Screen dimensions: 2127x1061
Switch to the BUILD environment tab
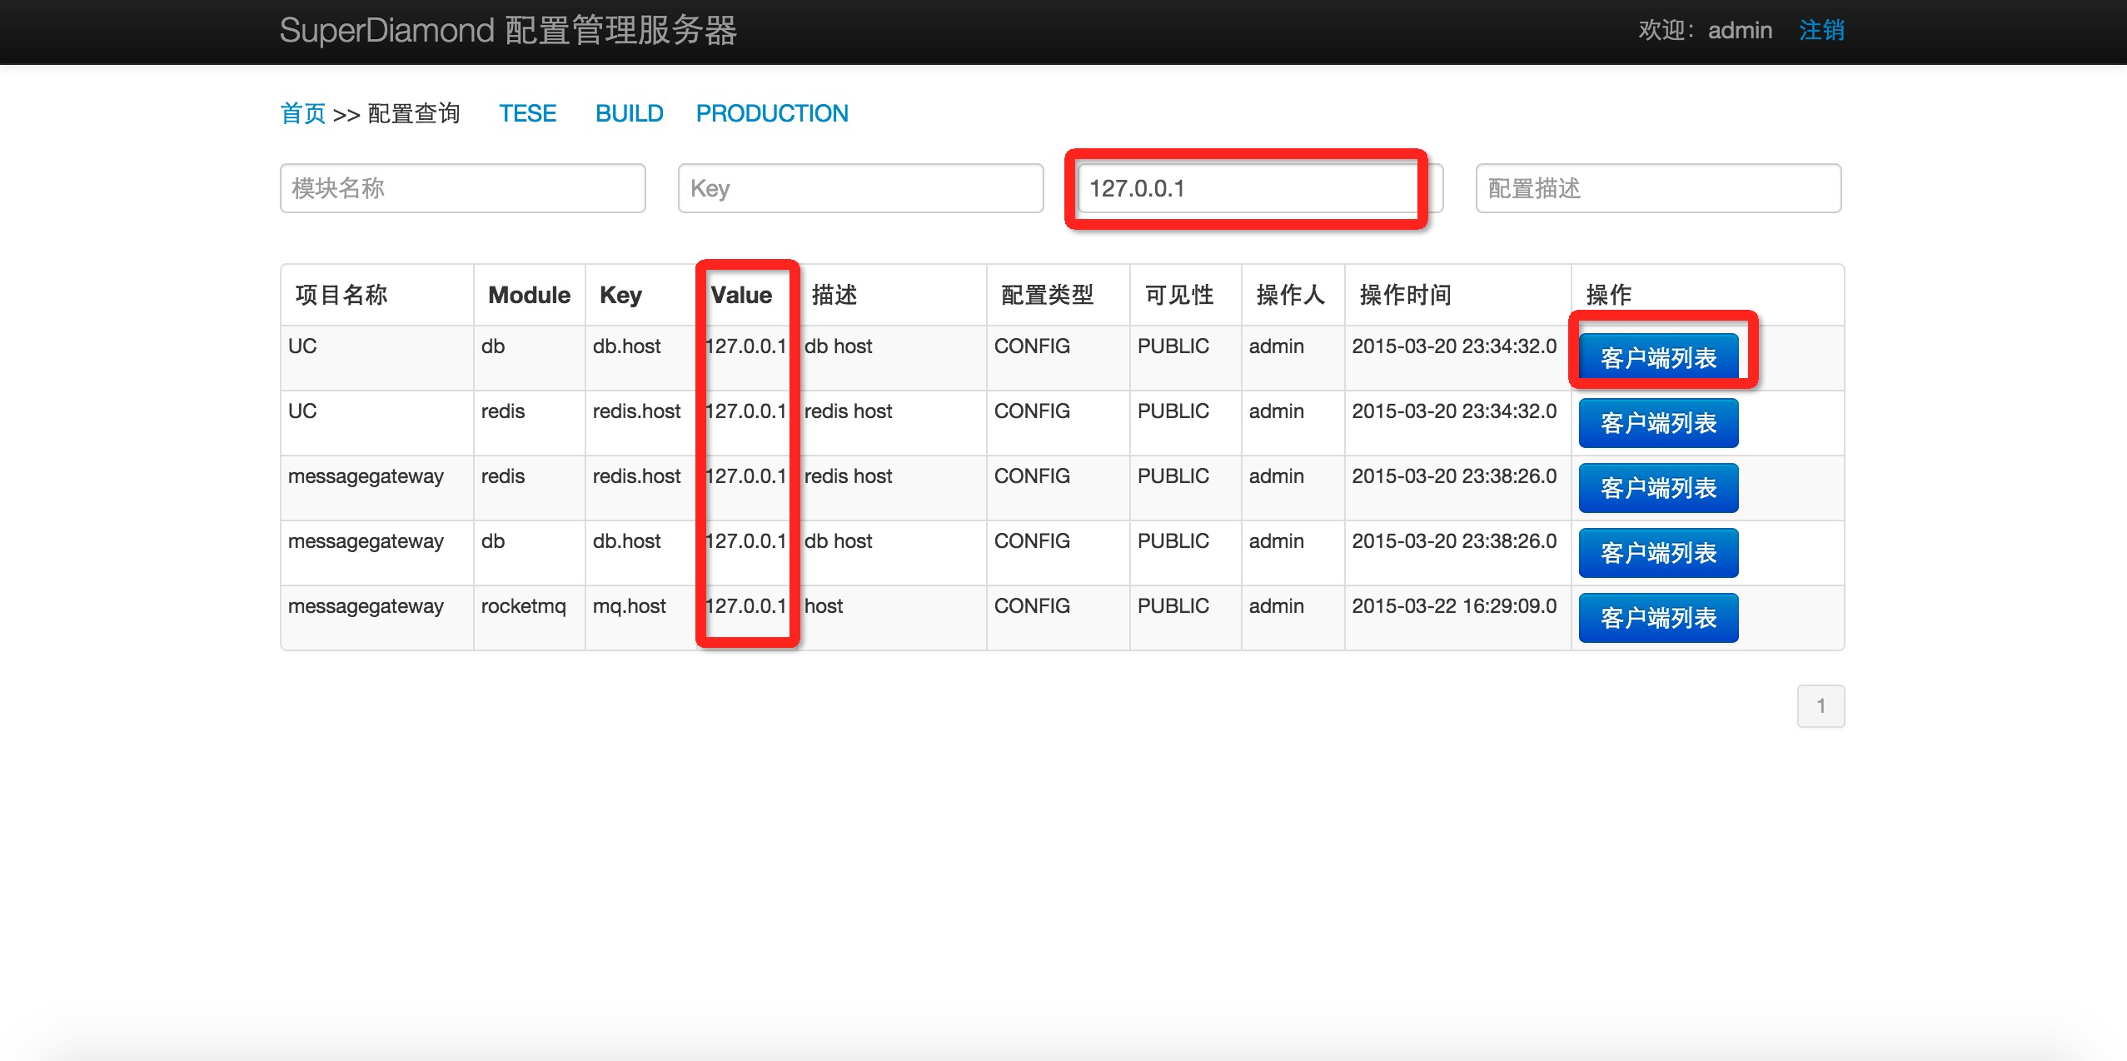coord(629,113)
